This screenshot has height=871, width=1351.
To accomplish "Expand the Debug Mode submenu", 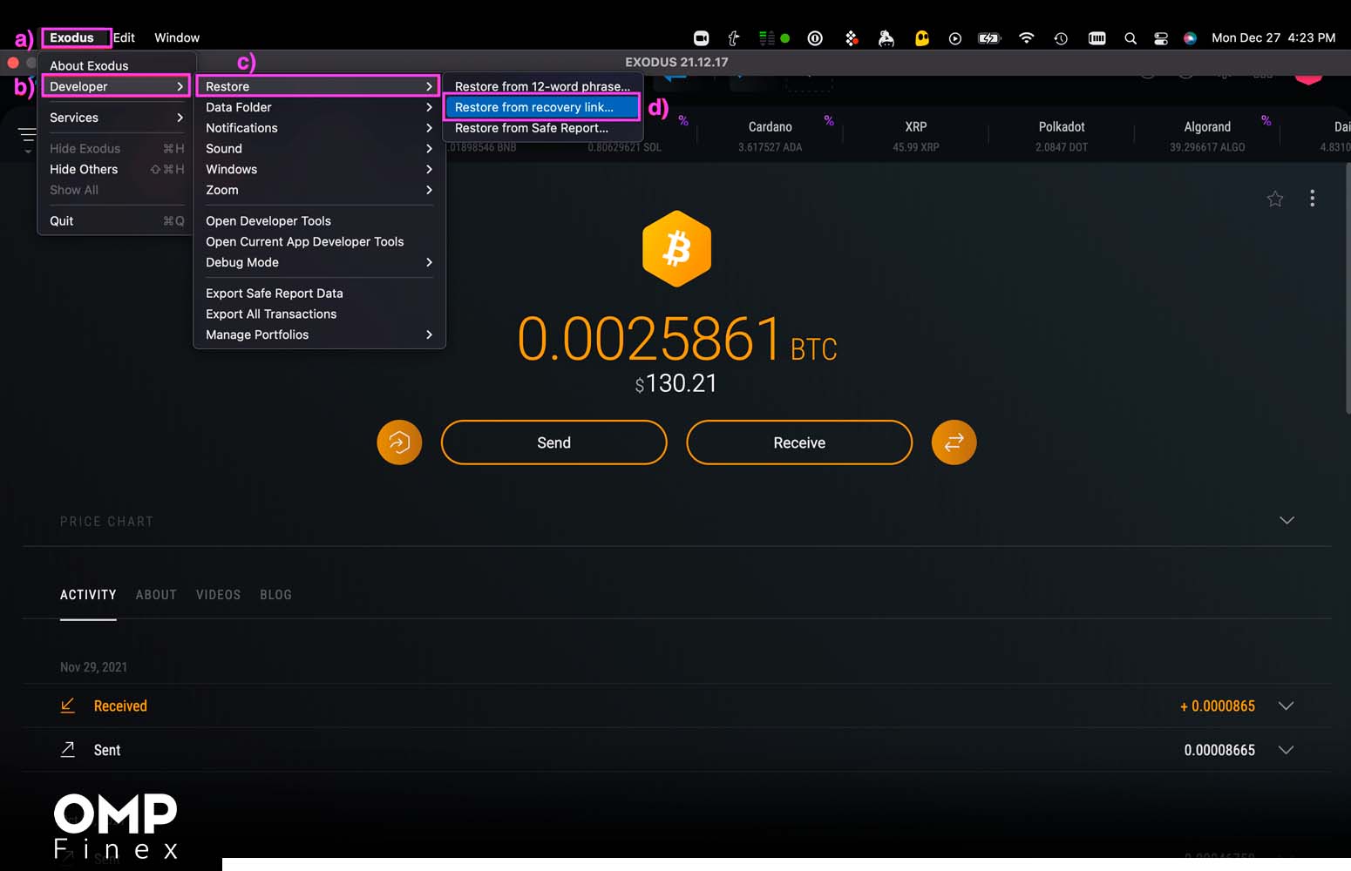I will click(x=318, y=262).
